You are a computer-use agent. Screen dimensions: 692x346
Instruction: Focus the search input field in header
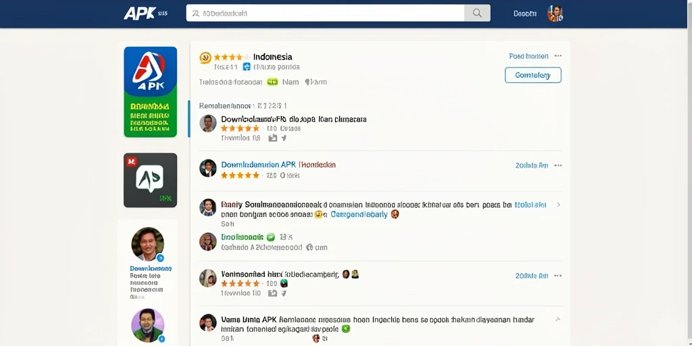click(x=325, y=14)
